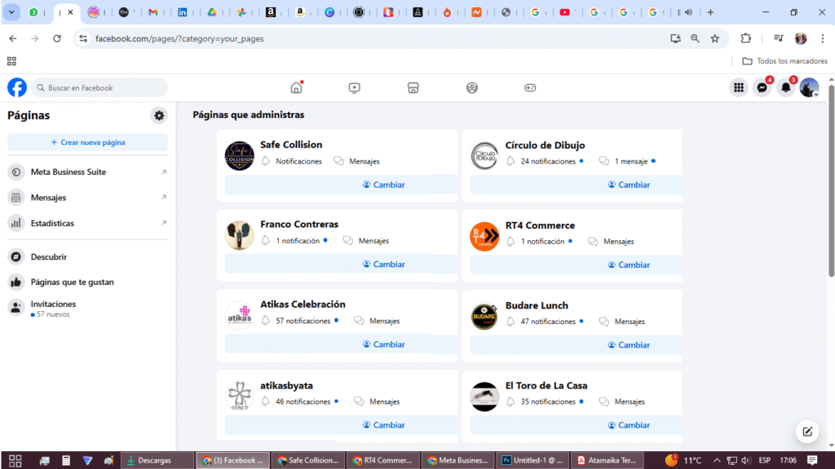Select Páginas que te gustan
The width and height of the screenshot is (835, 469).
[x=88, y=282]
